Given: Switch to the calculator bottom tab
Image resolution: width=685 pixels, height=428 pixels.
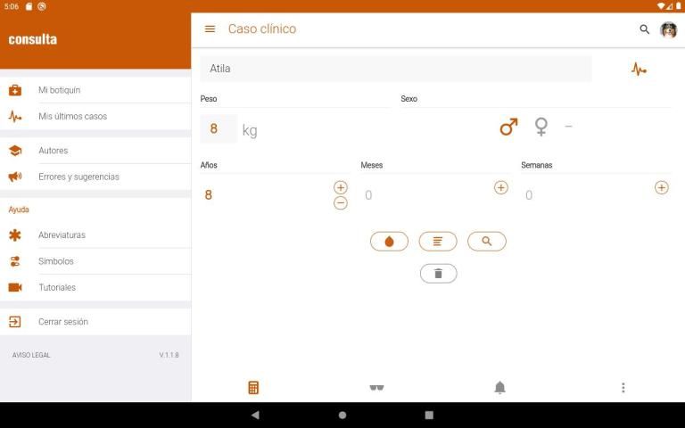Looking at the screenshot, I should 253,388.
